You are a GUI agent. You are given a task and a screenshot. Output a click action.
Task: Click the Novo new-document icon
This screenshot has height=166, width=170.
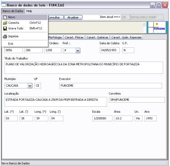point(5,17)
